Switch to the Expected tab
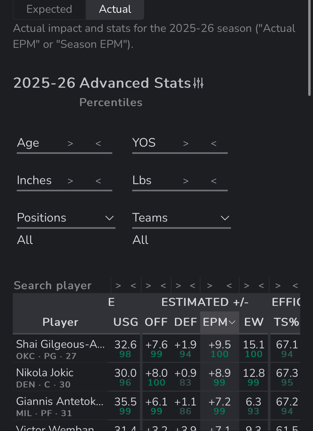Viewport: 313px width, 431px height. click(x=49, y=9)
